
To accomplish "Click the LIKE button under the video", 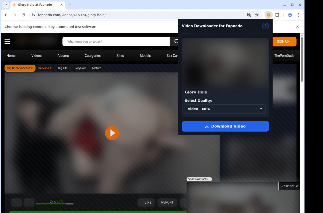I will 146,202.
